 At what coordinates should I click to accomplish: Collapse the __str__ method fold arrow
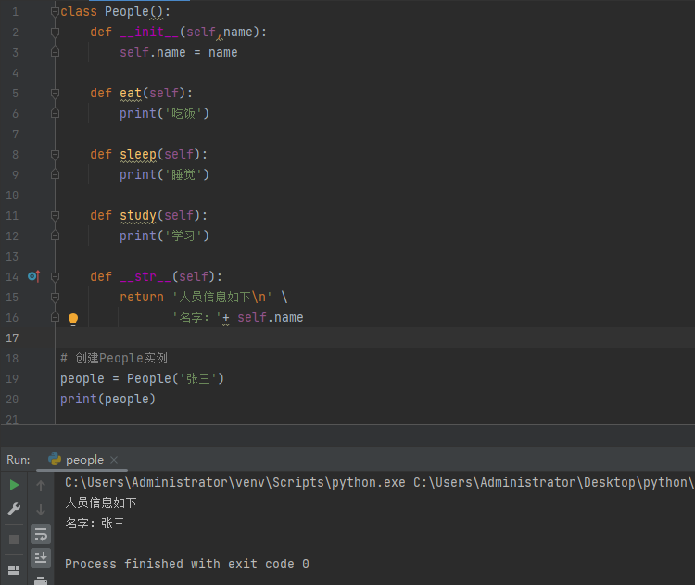pos(55,277)
